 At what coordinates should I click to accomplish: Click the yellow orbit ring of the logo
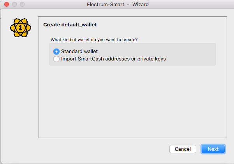click(x=13, y=23)
